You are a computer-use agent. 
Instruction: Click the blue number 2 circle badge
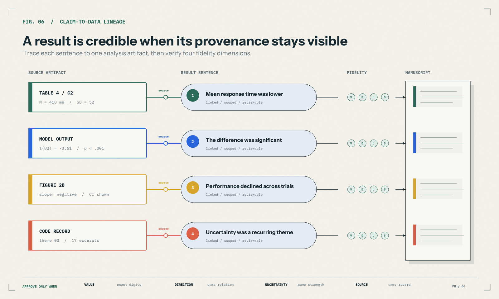[193, 142]
